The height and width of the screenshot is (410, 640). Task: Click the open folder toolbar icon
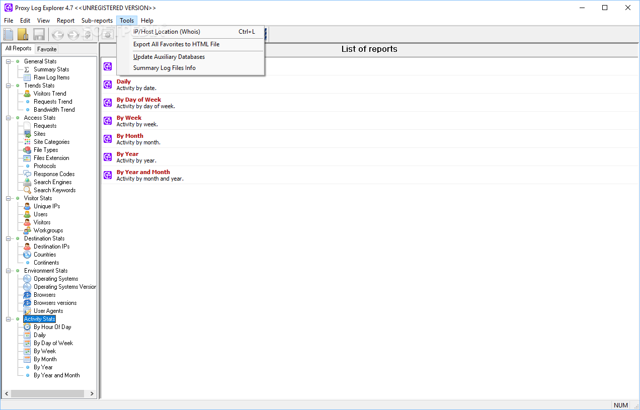(23, 34)
